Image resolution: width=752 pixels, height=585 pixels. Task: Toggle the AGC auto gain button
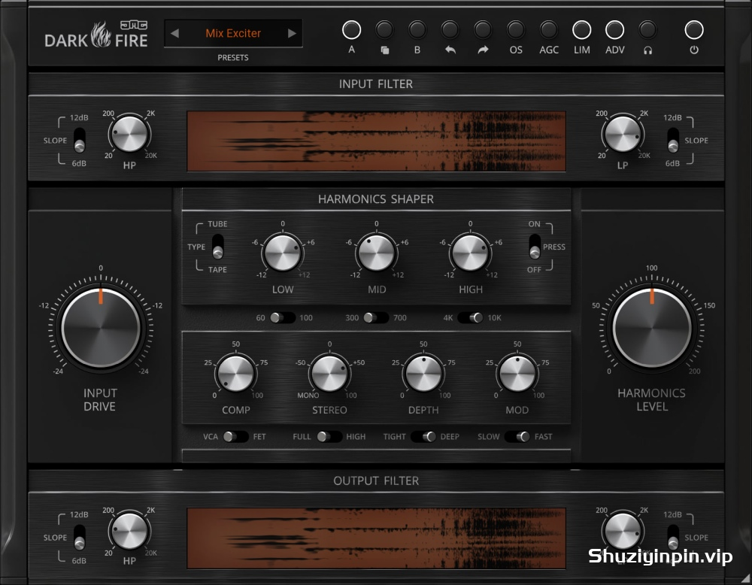[549, 30]
